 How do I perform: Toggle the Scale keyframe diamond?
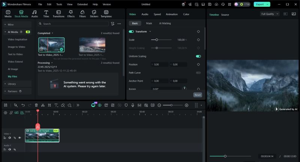pos(198,40)
